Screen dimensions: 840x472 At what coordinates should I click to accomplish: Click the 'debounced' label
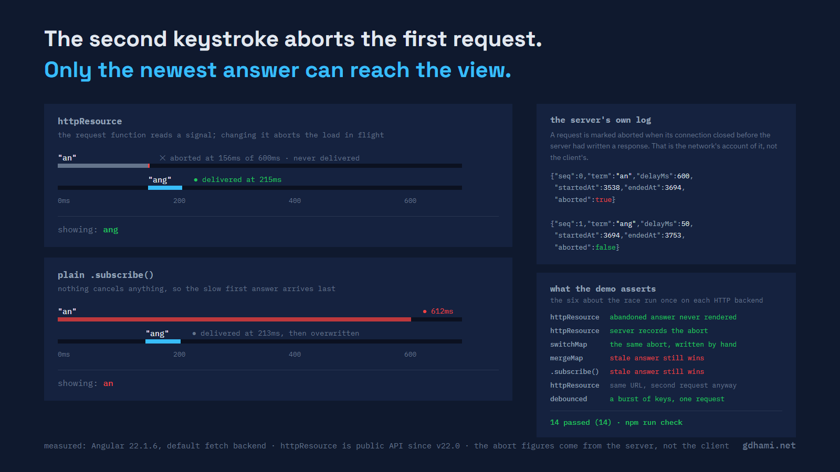pyautogui.click(x=569, y=399)
